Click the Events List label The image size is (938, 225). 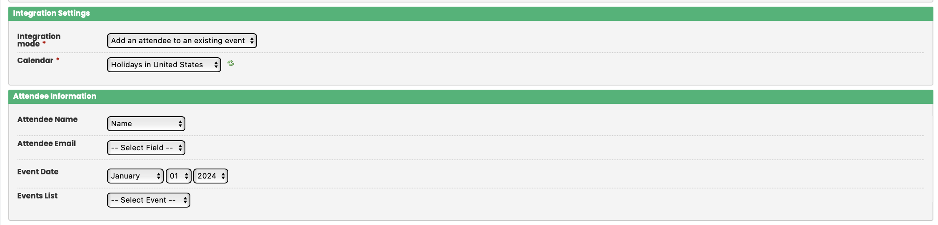pyautogui.click(x=37, y=196)
